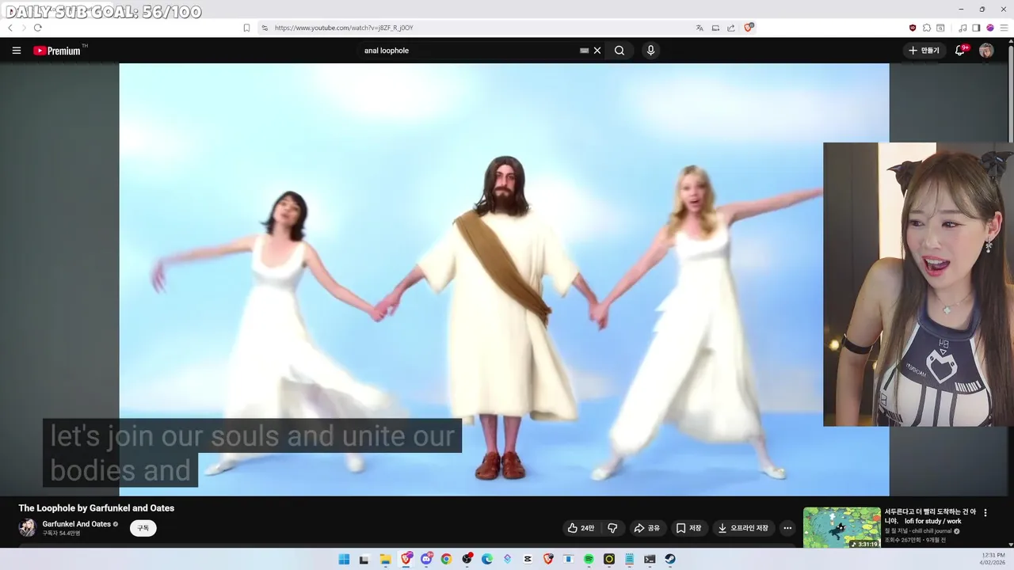The height and width of the screenshot is (570, 1014).
Task: Click the search-tabs extension icon
Action: [940, 28]
